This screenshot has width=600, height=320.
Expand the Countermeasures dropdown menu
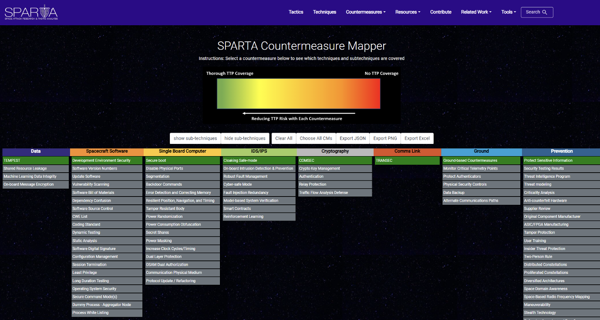[x=366, y=12]
